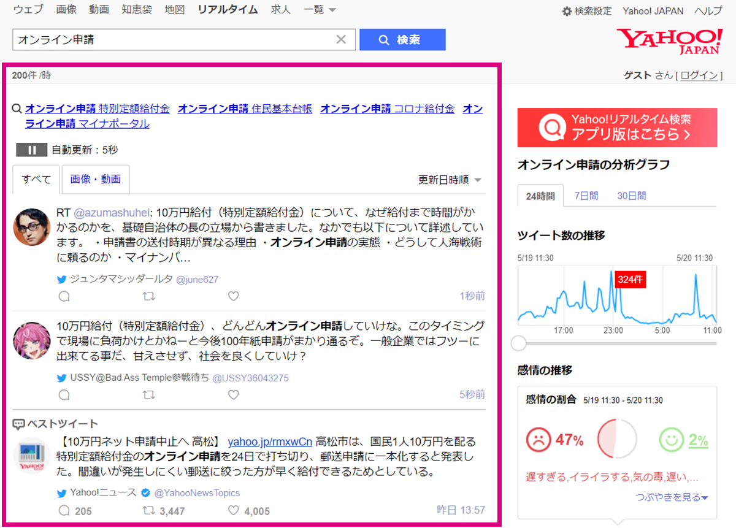Open the 更新日時順 sort dropdown
736x528 pixels.
(450, 180)
